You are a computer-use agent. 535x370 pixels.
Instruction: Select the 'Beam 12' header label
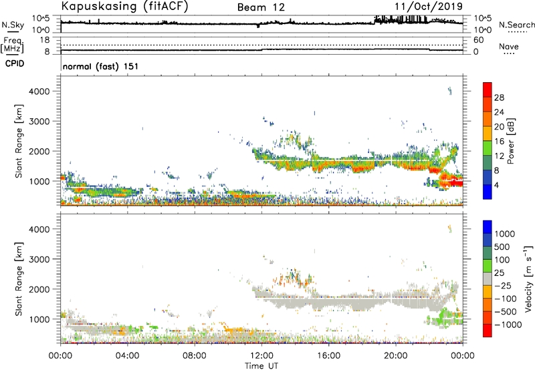(261, 7)
